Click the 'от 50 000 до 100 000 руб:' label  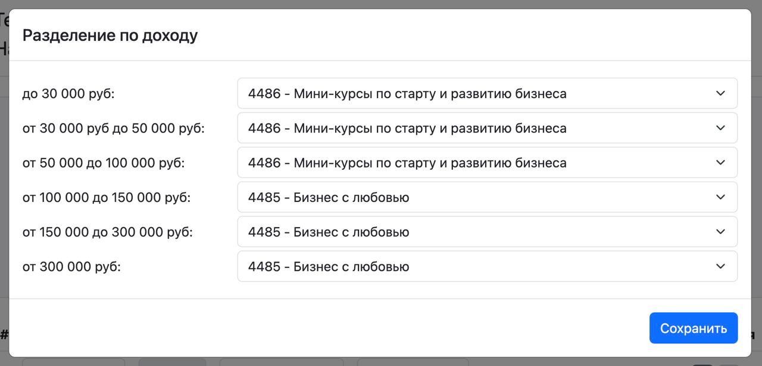[x=104, y=163]
